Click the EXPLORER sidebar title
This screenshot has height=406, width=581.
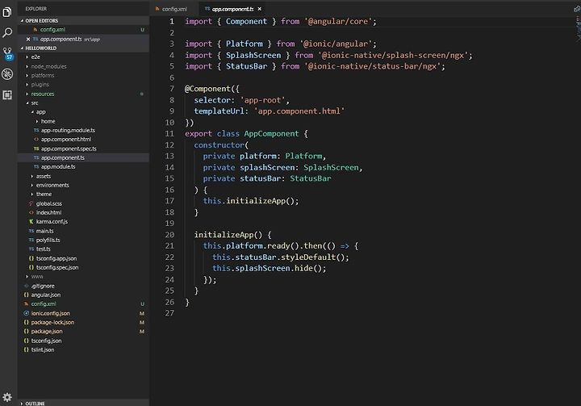(x=36, y=9)
